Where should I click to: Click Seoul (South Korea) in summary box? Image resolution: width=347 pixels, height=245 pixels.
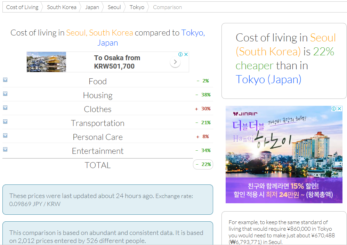[286, 45]
